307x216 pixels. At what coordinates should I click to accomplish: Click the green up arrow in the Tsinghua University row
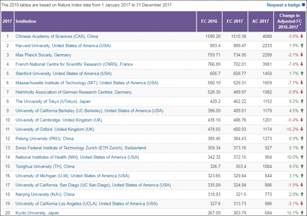(302, 165)
